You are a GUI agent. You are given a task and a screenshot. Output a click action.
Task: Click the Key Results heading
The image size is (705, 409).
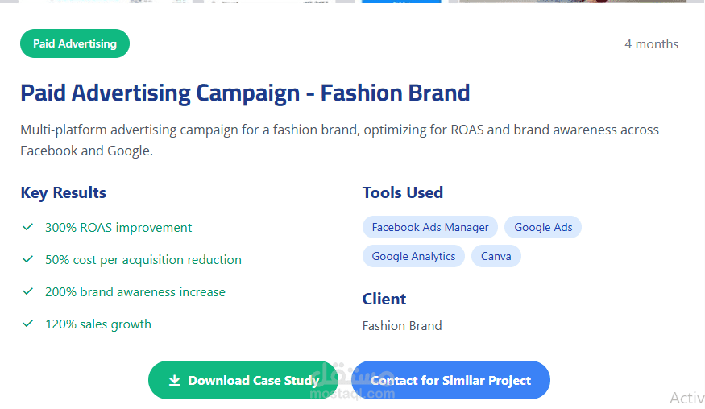pyautogui.click(x=63, y=193)
